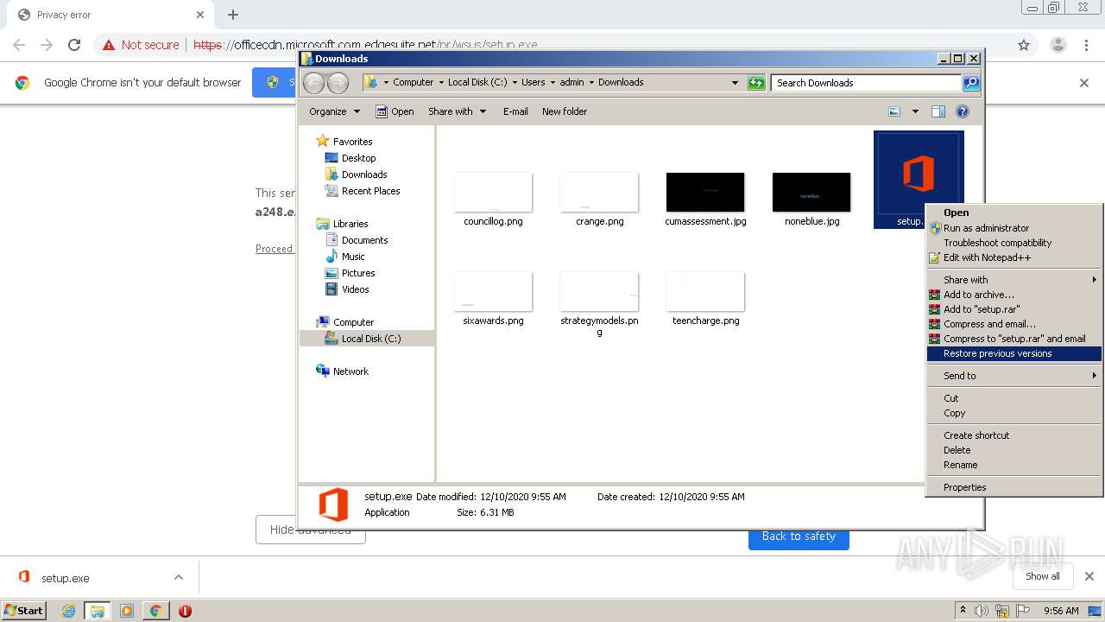Choose Add to archive...
The image size is (1105, 622).
pos(1013,295)
